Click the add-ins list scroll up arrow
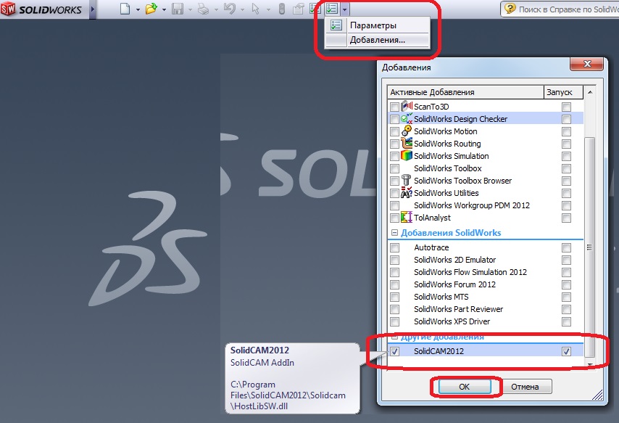The height and width of the screenshot is (423, 619). (590, 92)
